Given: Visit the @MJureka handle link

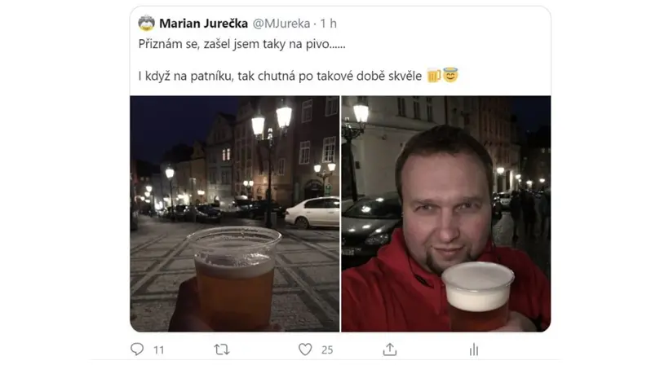Looking at the screenshot, I should pyautogui.click(x=281, y=24).
